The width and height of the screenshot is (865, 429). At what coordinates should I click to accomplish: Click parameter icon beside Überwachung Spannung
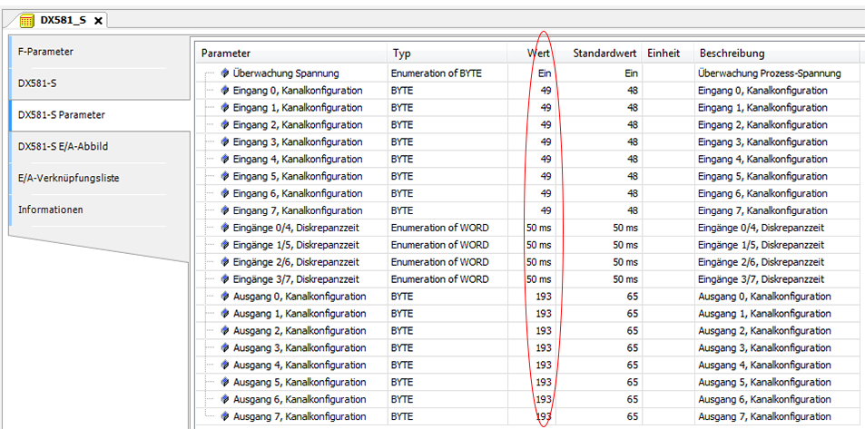(x=224, y=73)
